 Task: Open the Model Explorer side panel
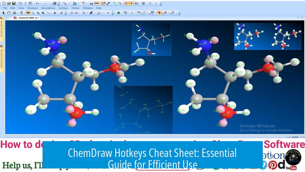(1, 29)
